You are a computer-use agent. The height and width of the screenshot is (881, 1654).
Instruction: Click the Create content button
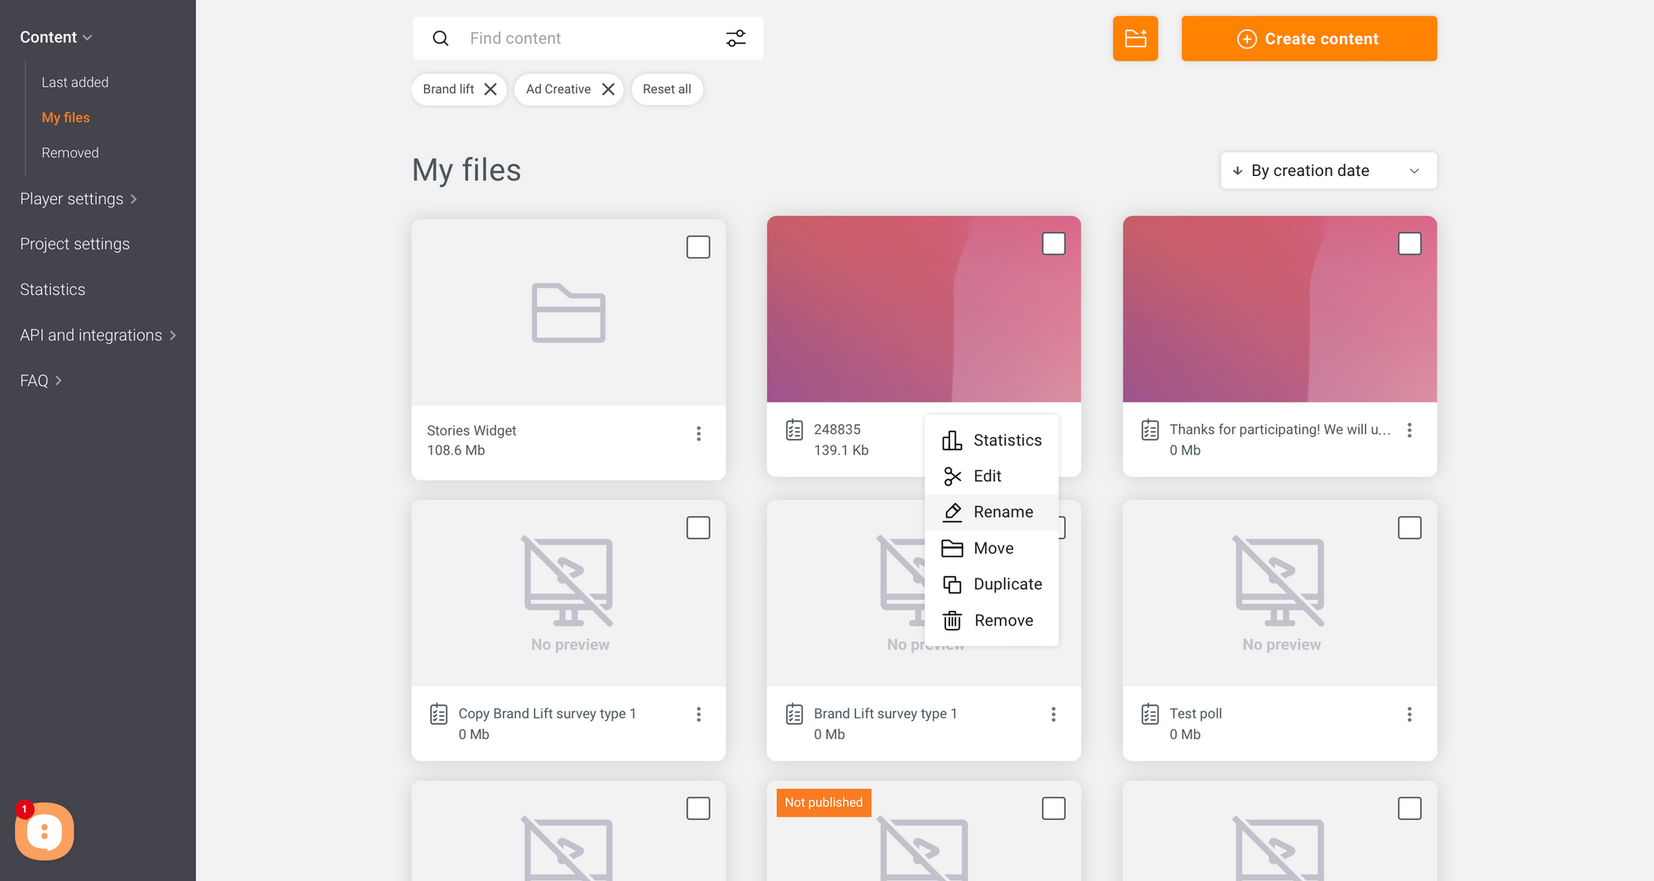click(1308, 38)
